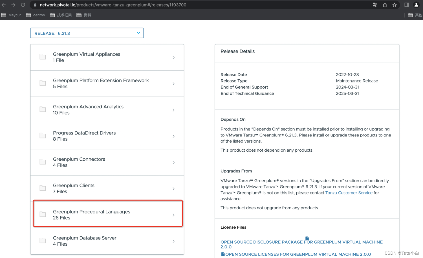The width and height of the screenshot is (423, 258).
Task: Click the folder icon for Progress DataDirect Drivers
Action: tap(43, 136)
